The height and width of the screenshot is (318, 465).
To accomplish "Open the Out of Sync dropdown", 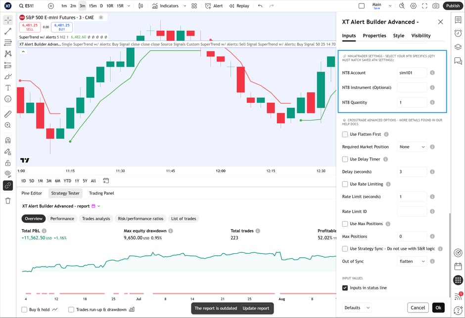I will [x=412, y=261].
